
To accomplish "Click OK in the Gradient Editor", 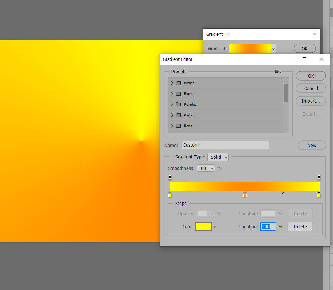I will tap(311, 76).
